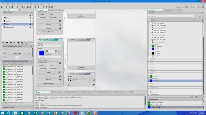The image size is (206, 115).
Task: Click edit image pencil icon in obj_wall editor
Action: (x=59, y=51)
